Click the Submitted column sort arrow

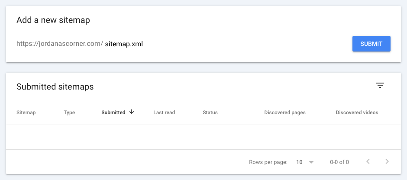click(x=132, y=112)
